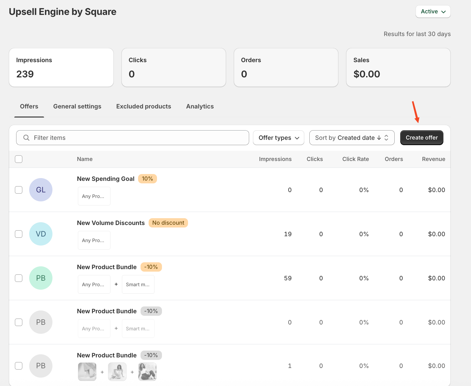Open the Sort by Created date selector
The image size is (471, 386).
(352, 138)
